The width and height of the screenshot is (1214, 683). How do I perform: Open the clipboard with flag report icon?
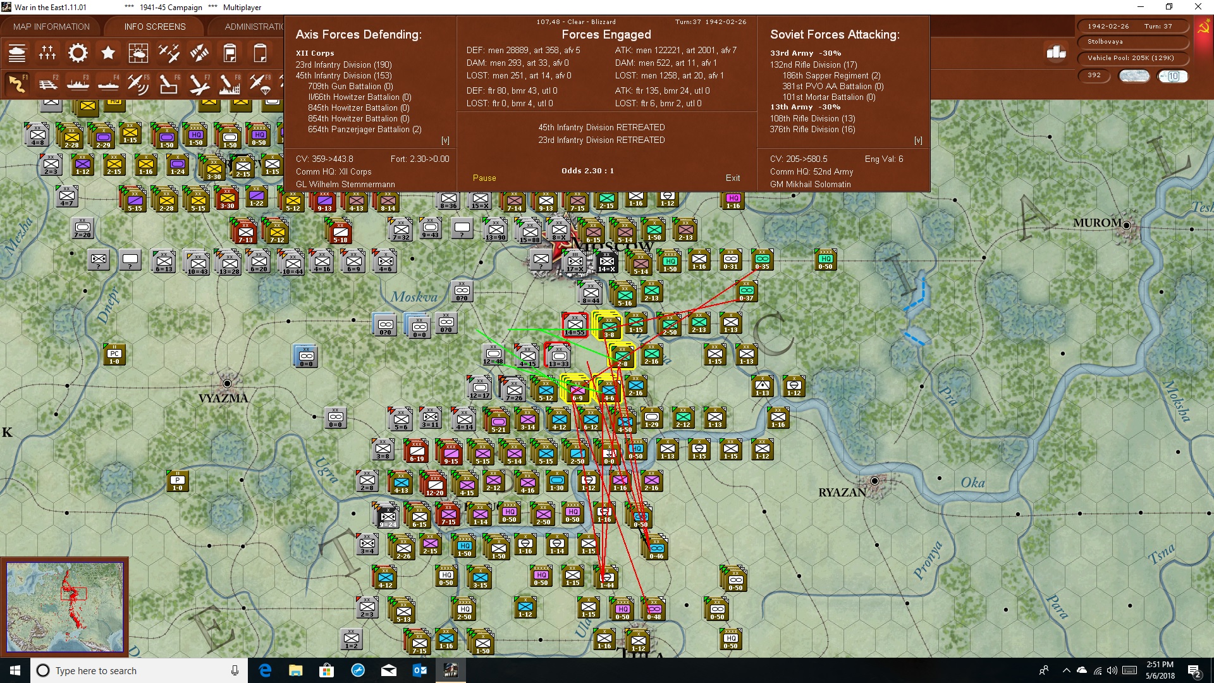point(230,53)
